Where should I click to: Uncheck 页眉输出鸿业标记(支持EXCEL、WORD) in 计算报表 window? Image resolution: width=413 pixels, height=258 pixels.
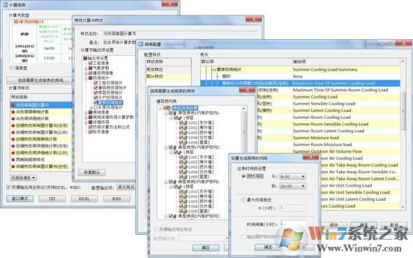pos(8,187)
